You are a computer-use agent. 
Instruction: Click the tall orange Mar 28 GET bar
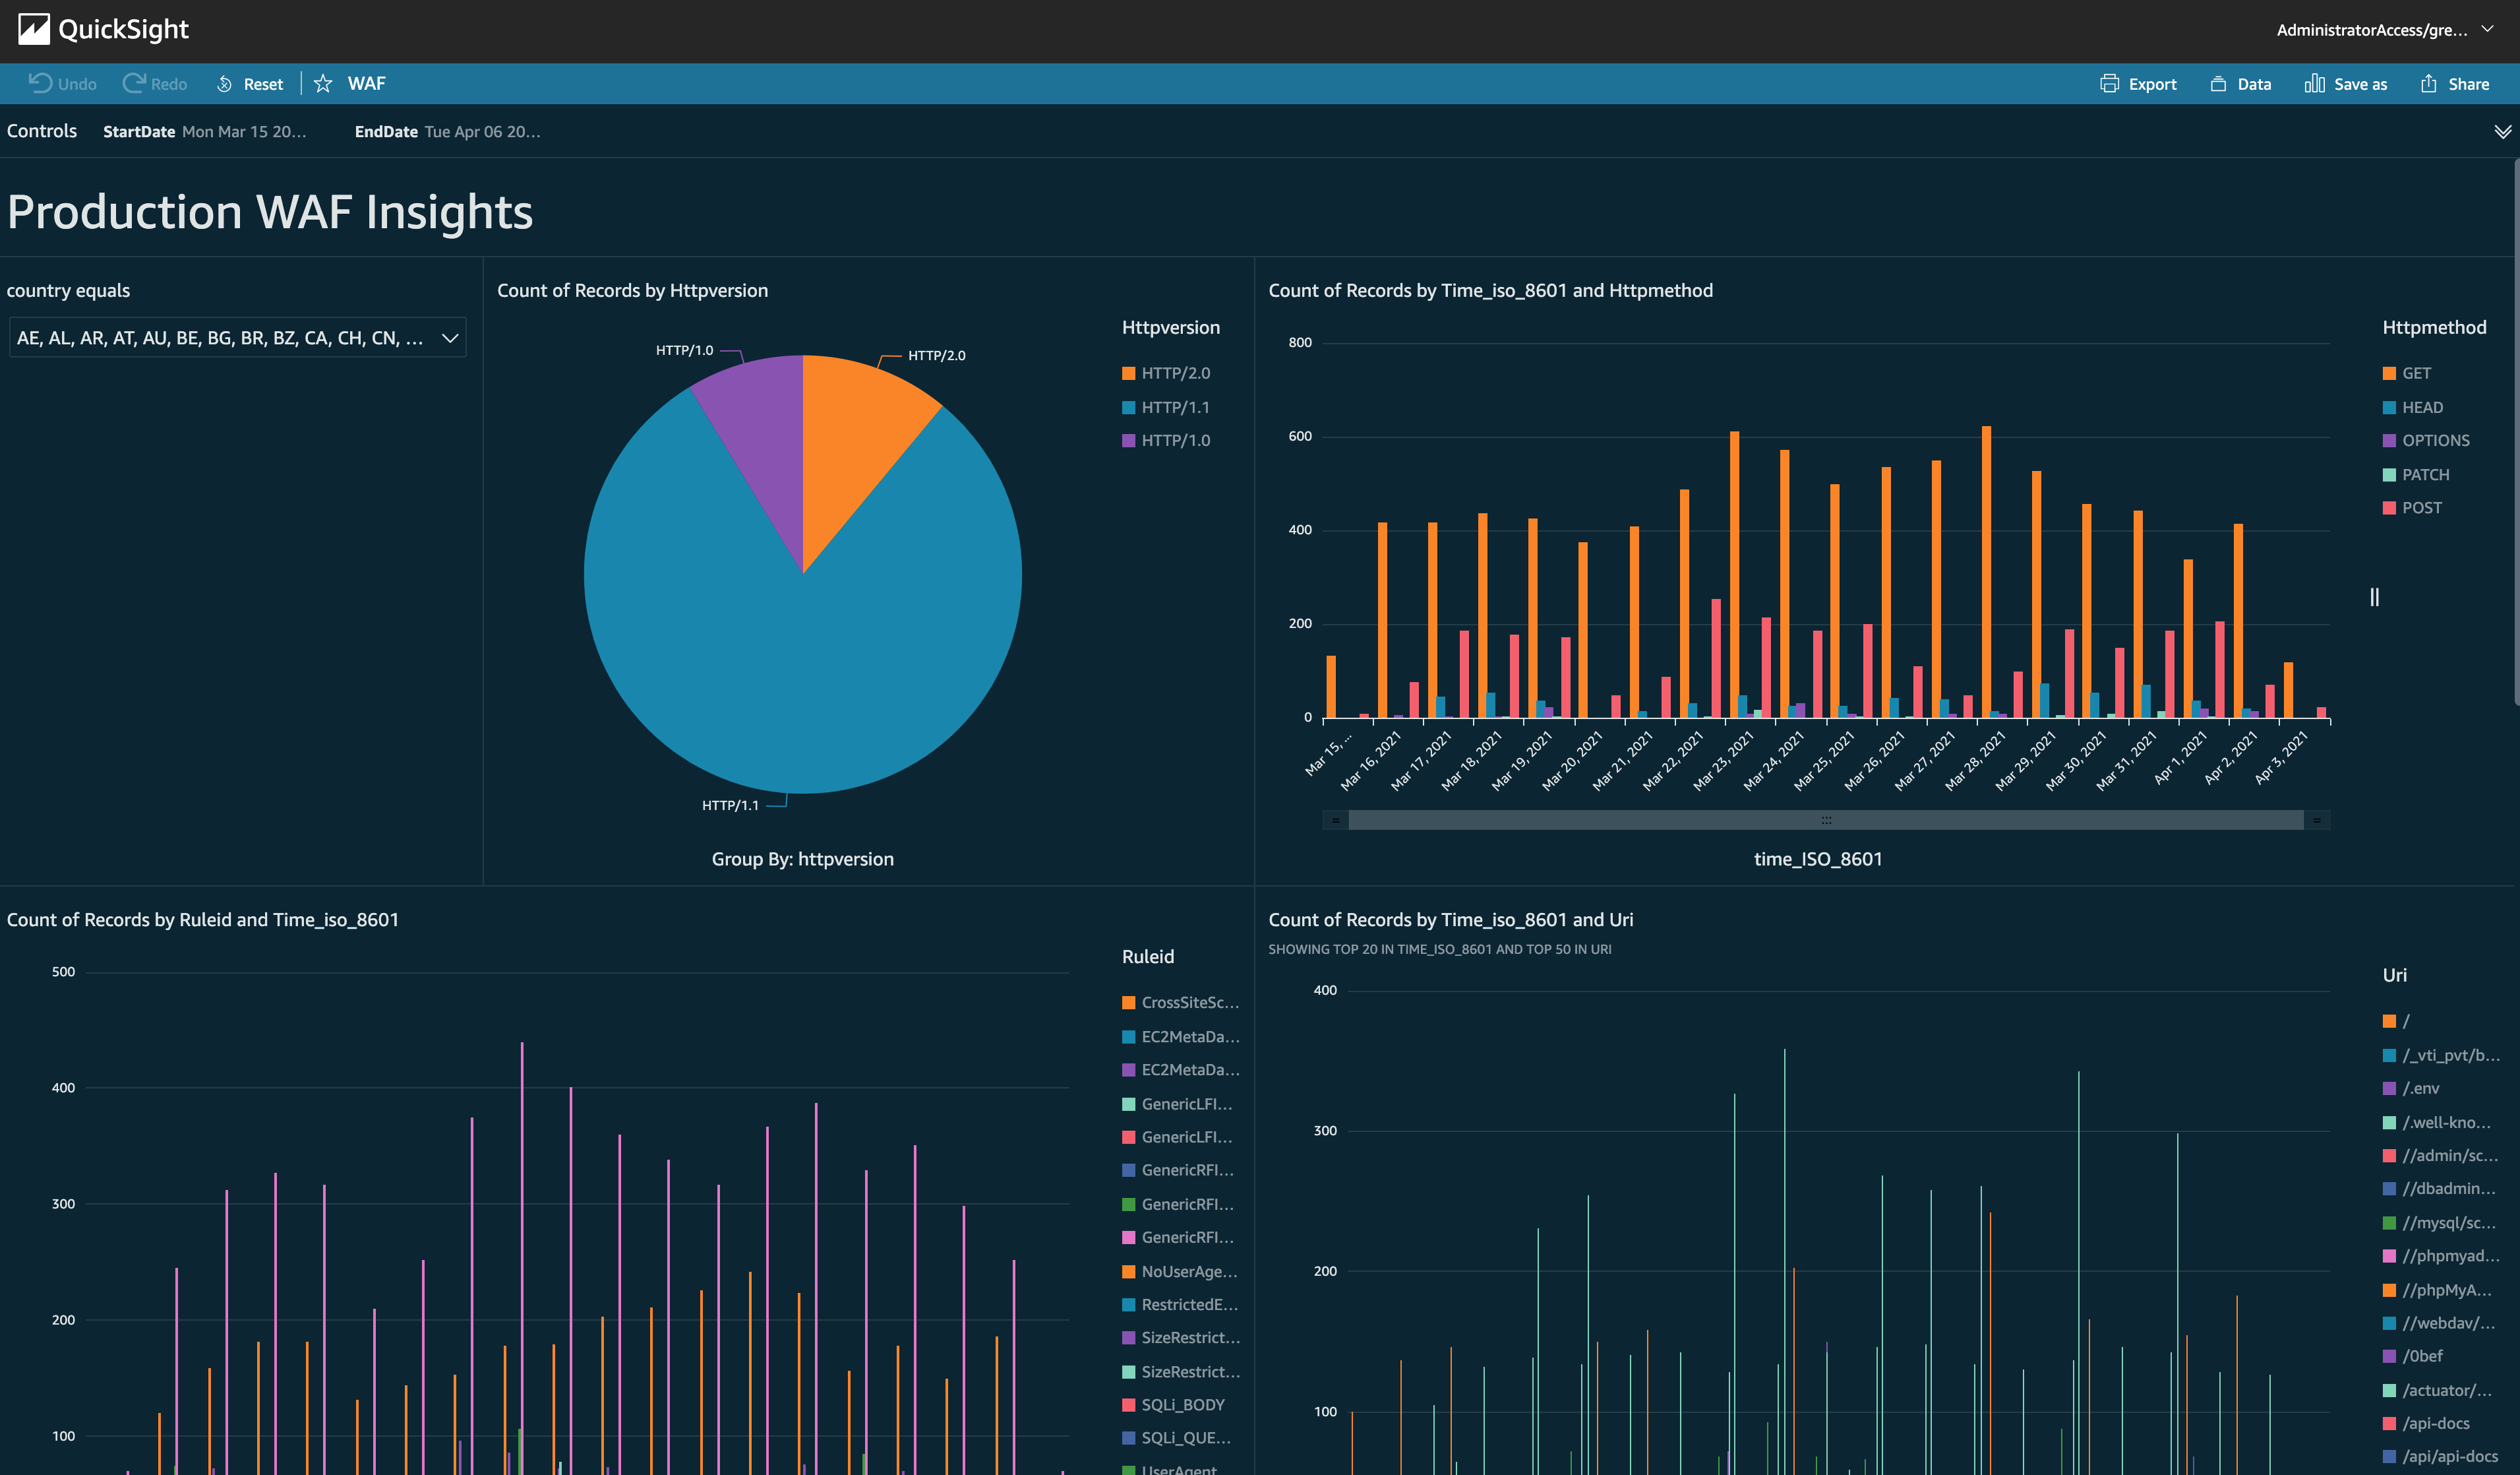click(1986, 573)
